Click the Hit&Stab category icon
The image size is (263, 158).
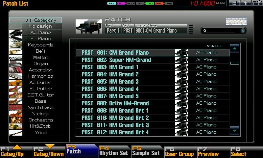click(16, 126)
